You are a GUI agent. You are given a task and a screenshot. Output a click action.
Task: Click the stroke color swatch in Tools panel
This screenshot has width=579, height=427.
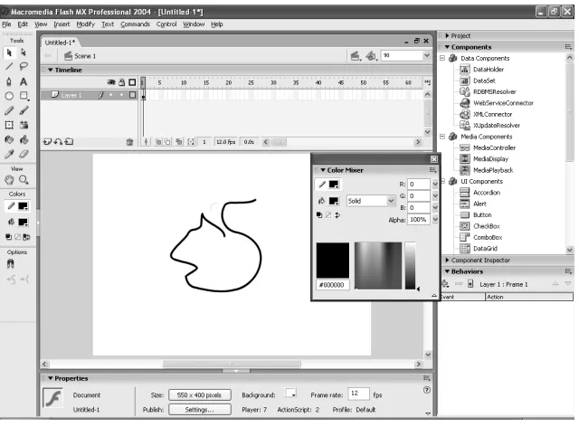click(23, 206)
